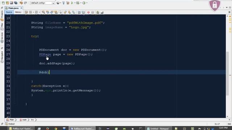The image size is (232, 130).
Task: Click the New Project icon
Action: click(7, 3)
